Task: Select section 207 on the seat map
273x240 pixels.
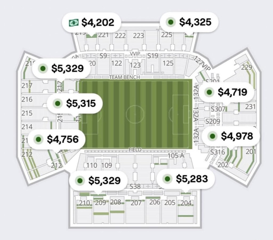Action: (136, 203)
